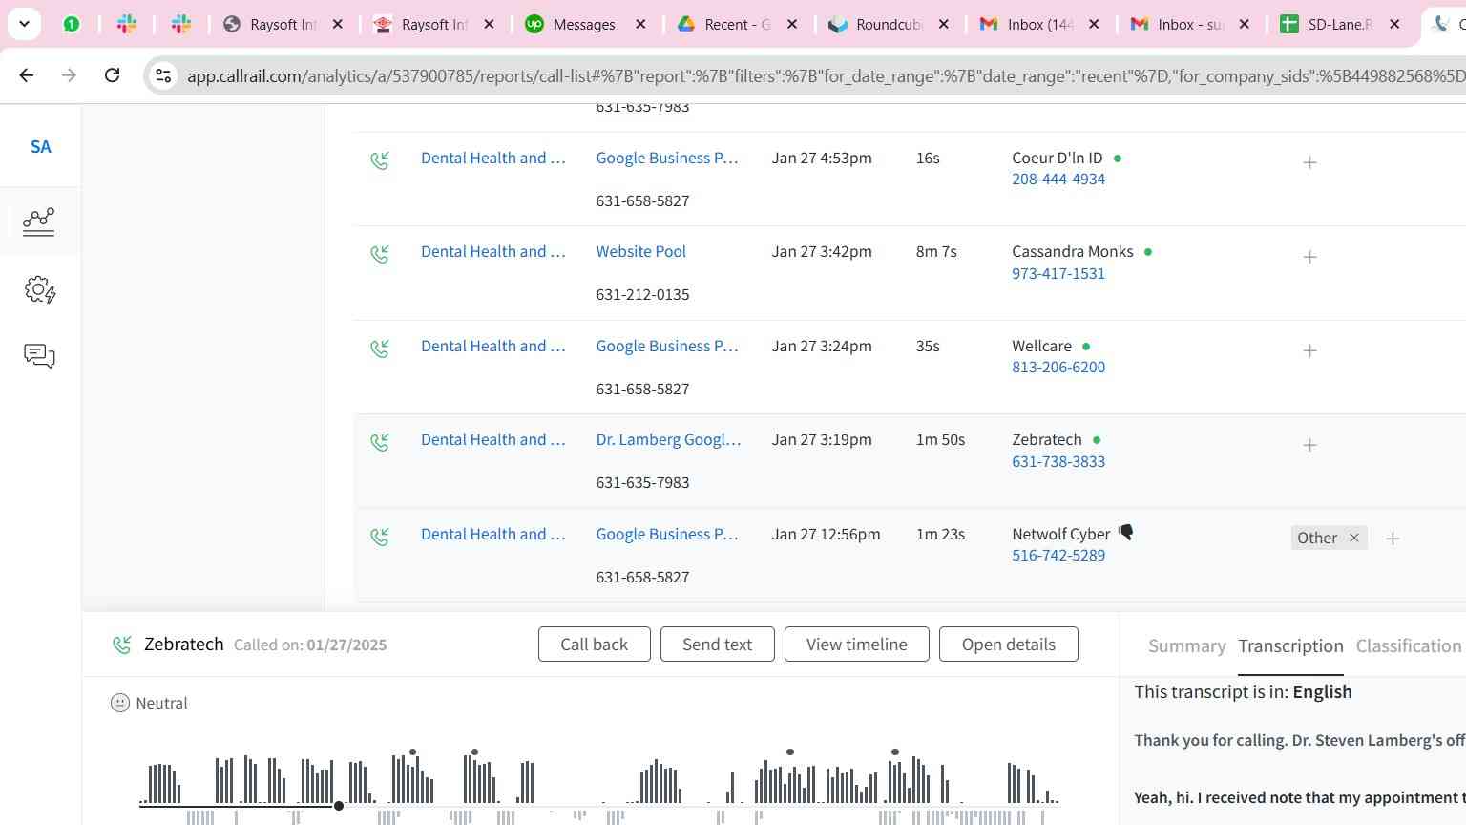The width and height of the screenshot is (1466, 825).
Task: Open phone number 516-742-5289 link
Action: click(x=1058, y=556)
